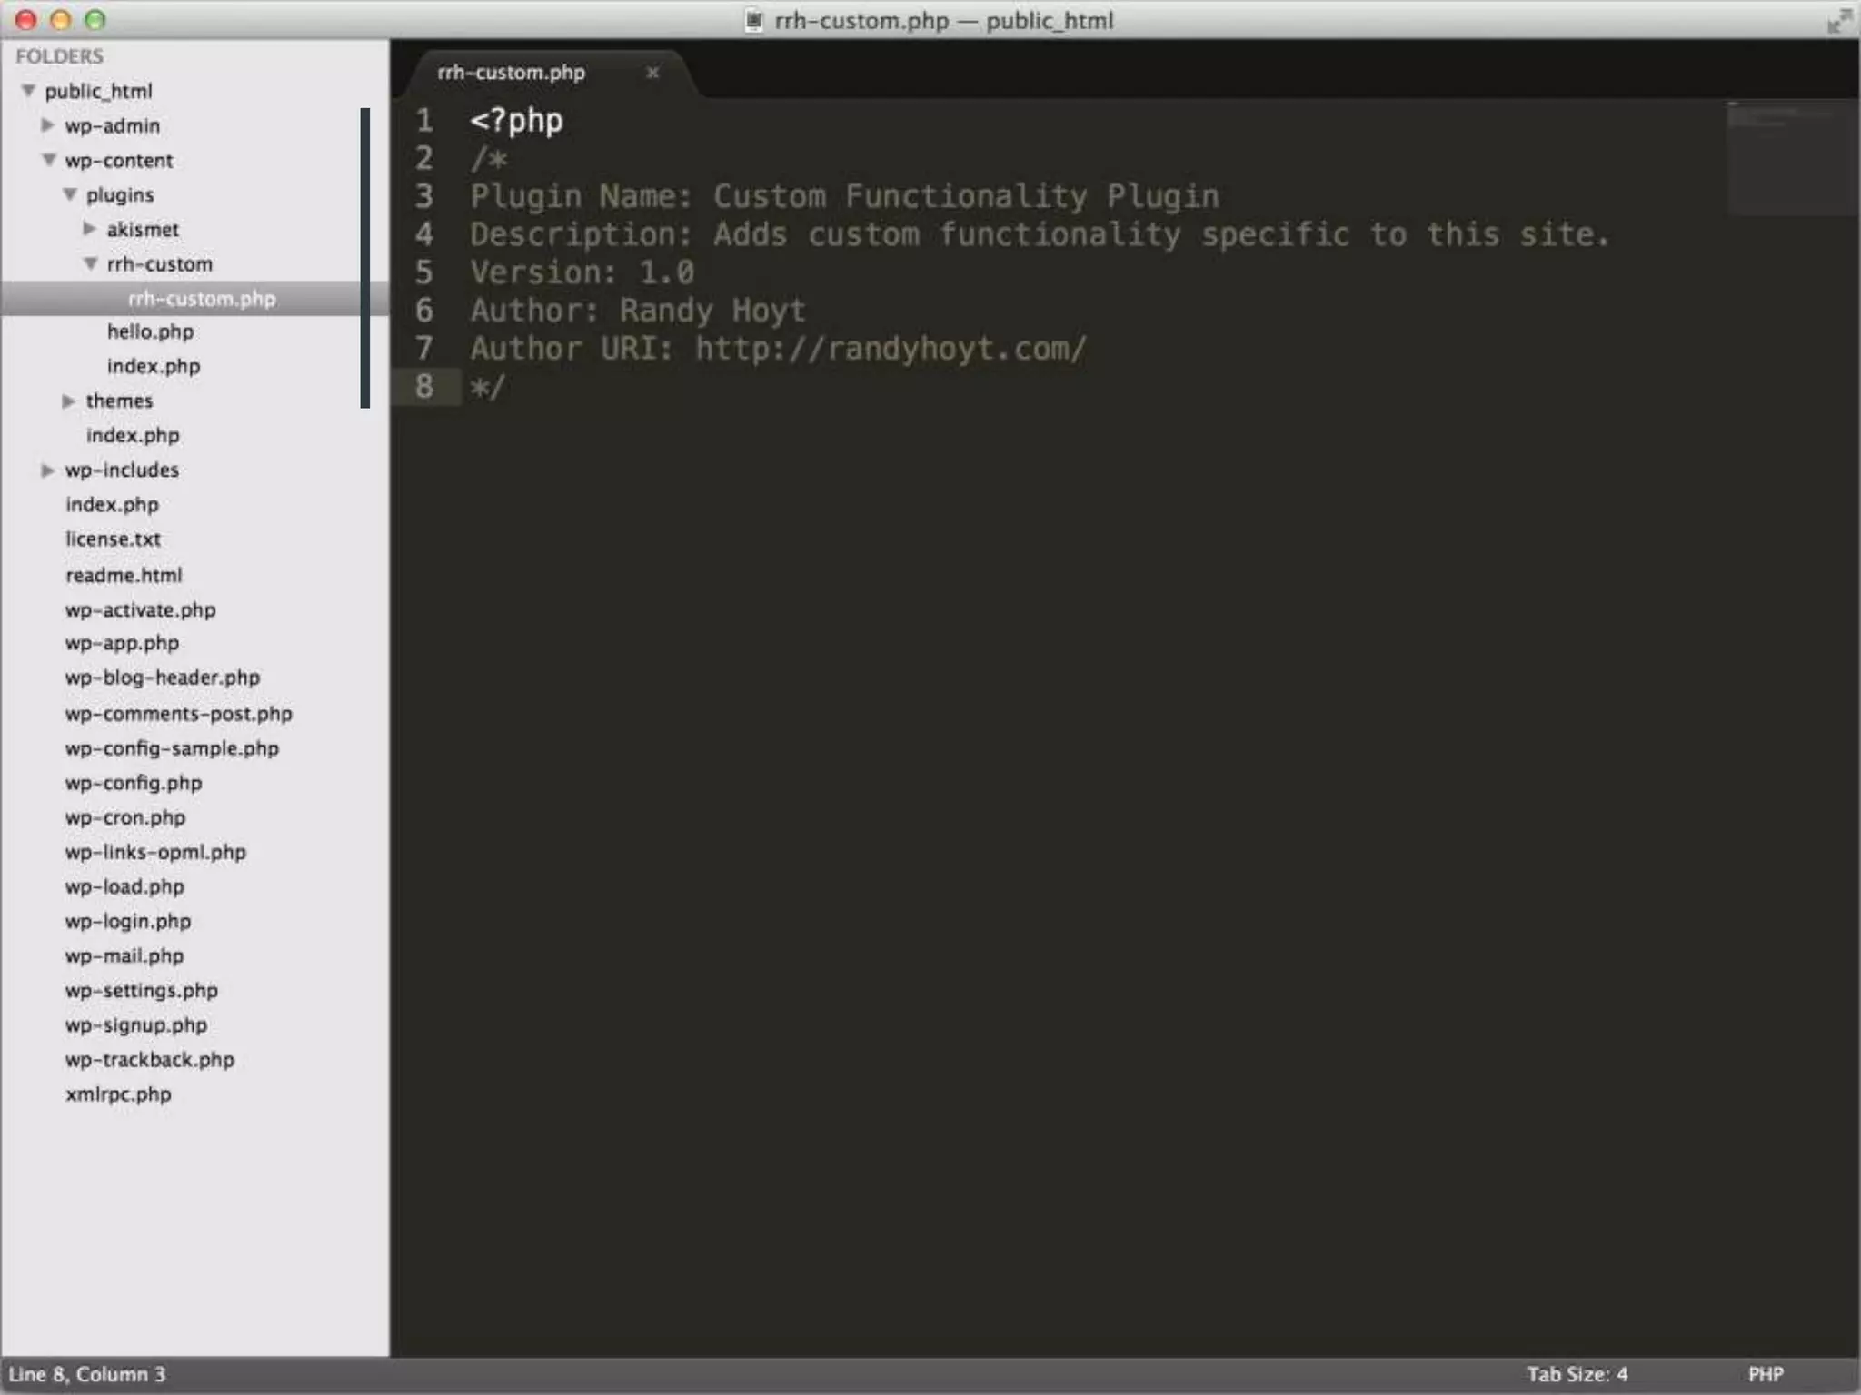Image resolution: width=1861 pixels, height=1395 pixels.
Task: Open wp-config.php from sidebar
Action: pyautogui.click(x=134, y=783)
